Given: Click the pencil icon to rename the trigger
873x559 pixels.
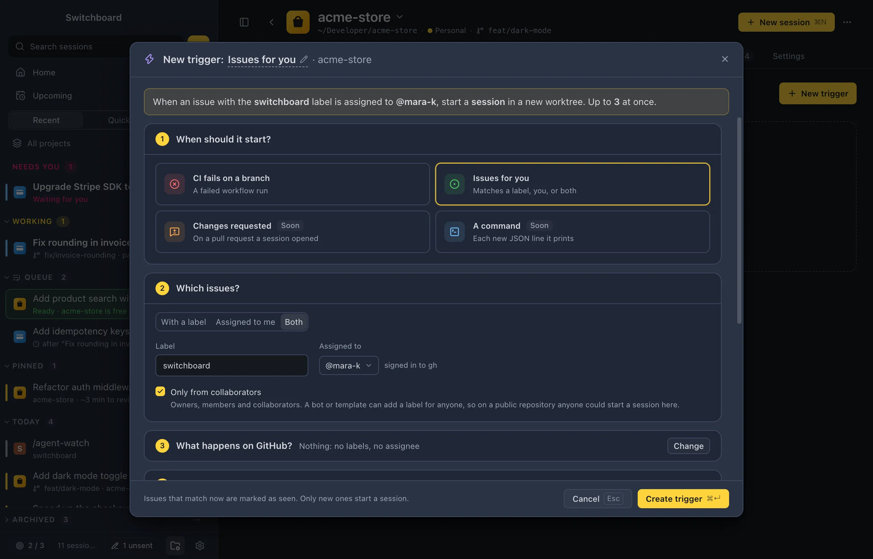Looking at the screenshot, I should click(304, 59).
